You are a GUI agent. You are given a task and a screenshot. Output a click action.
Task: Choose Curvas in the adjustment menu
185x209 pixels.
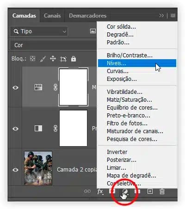[117, 71]
